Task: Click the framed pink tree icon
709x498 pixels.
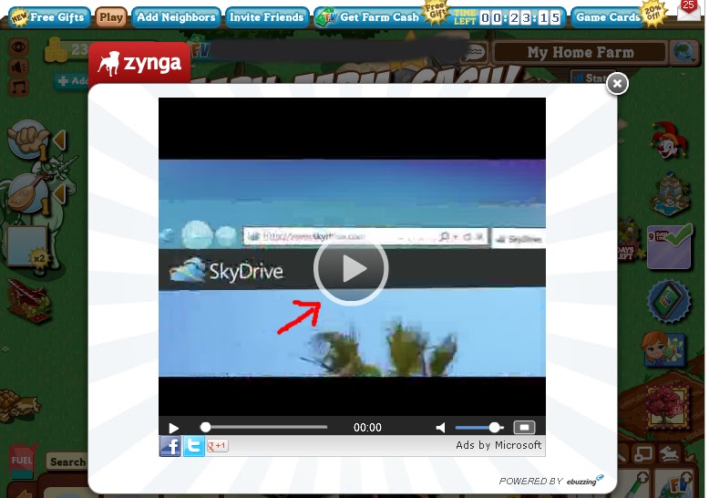Action: (x=667, y=406)
